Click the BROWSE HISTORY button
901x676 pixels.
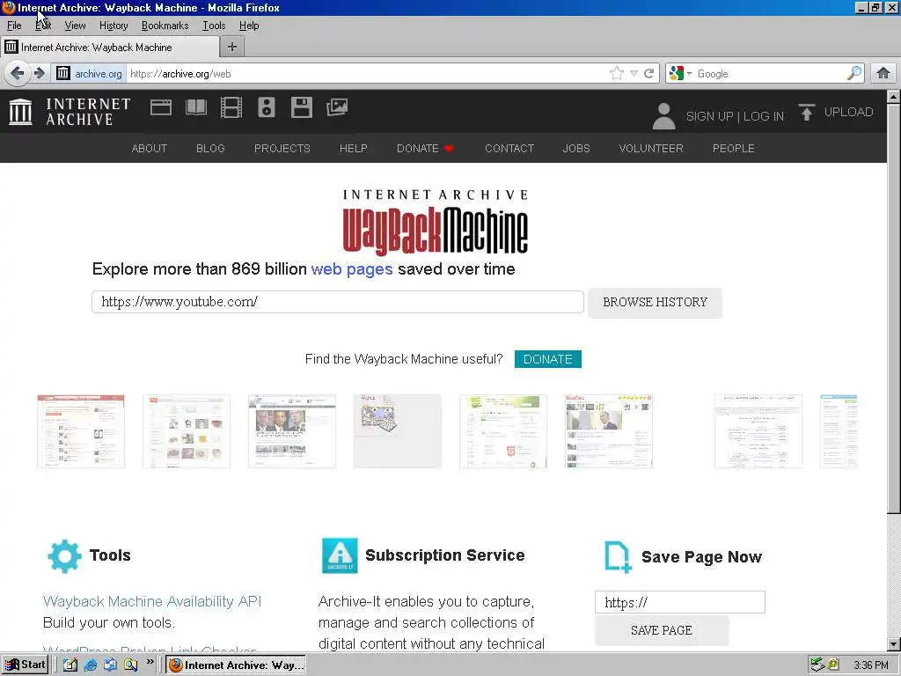click(x=655, y=303)
